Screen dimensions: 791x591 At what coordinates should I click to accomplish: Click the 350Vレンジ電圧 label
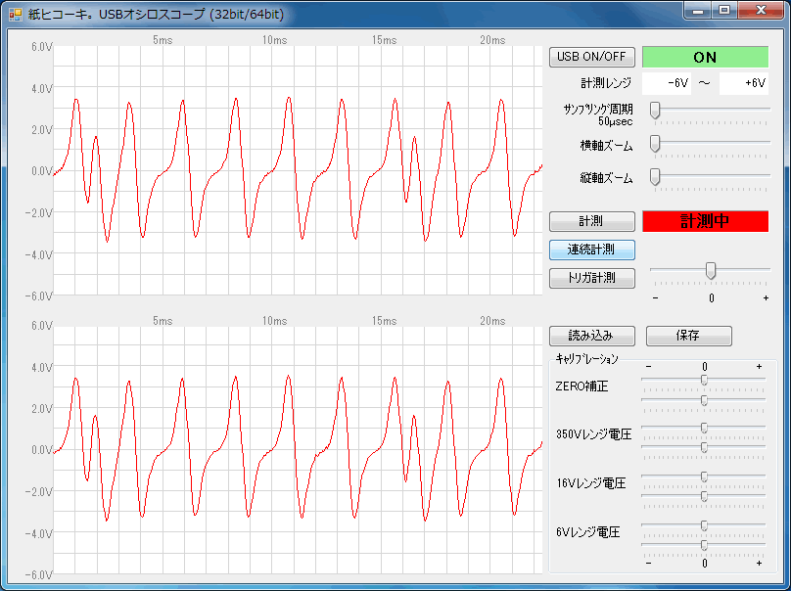tap(594, 434)
